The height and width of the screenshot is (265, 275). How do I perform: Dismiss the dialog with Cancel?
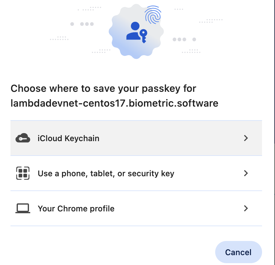[238, 252]
